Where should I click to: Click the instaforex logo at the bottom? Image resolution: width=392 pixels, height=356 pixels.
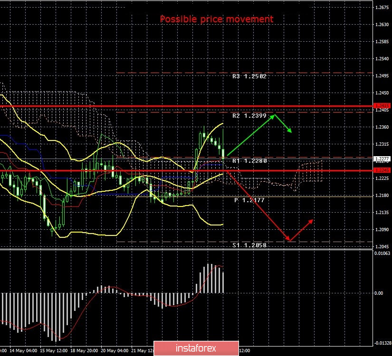click(196, 347)
